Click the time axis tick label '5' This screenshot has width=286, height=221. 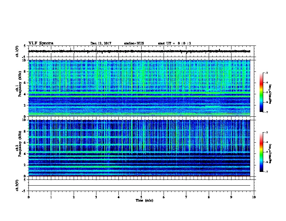tap(141, 197)
